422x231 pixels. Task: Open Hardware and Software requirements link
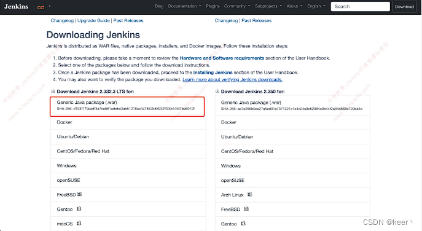[222, 58]
